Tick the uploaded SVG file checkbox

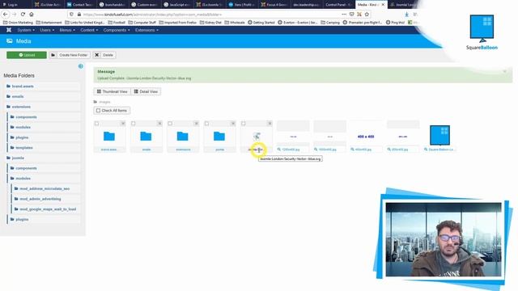243,124
